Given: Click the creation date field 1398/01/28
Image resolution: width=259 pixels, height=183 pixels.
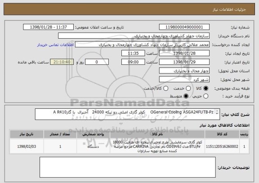Looking at the screenshot, I should point(184,53).
